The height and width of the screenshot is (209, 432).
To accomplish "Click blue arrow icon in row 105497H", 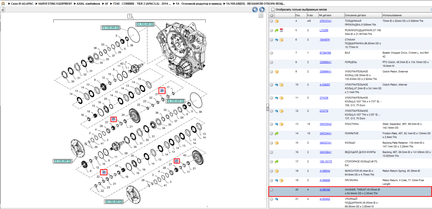I will pos(277,40).
